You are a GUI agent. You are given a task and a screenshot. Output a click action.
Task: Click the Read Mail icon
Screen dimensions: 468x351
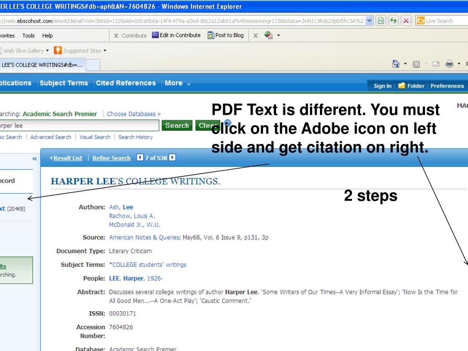click(x=436, y=64)
